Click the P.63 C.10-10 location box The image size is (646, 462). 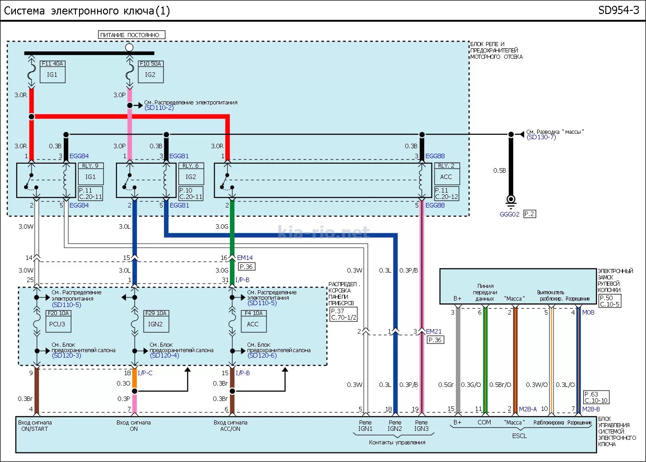click(596, 397)
